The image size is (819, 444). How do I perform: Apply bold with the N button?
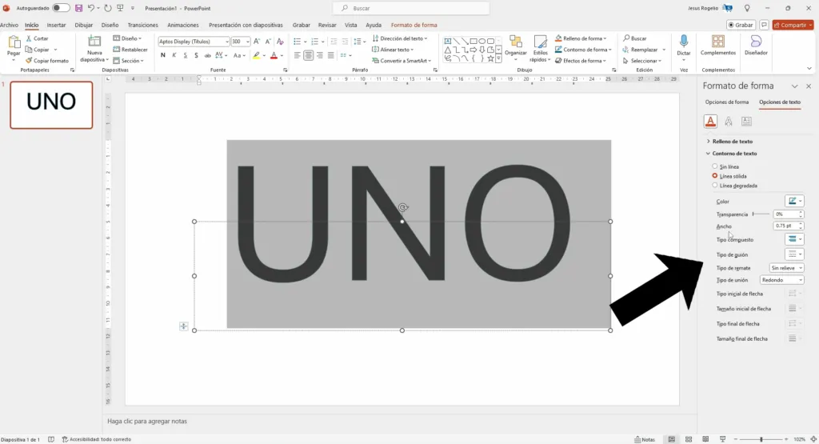tap(163, 55)
